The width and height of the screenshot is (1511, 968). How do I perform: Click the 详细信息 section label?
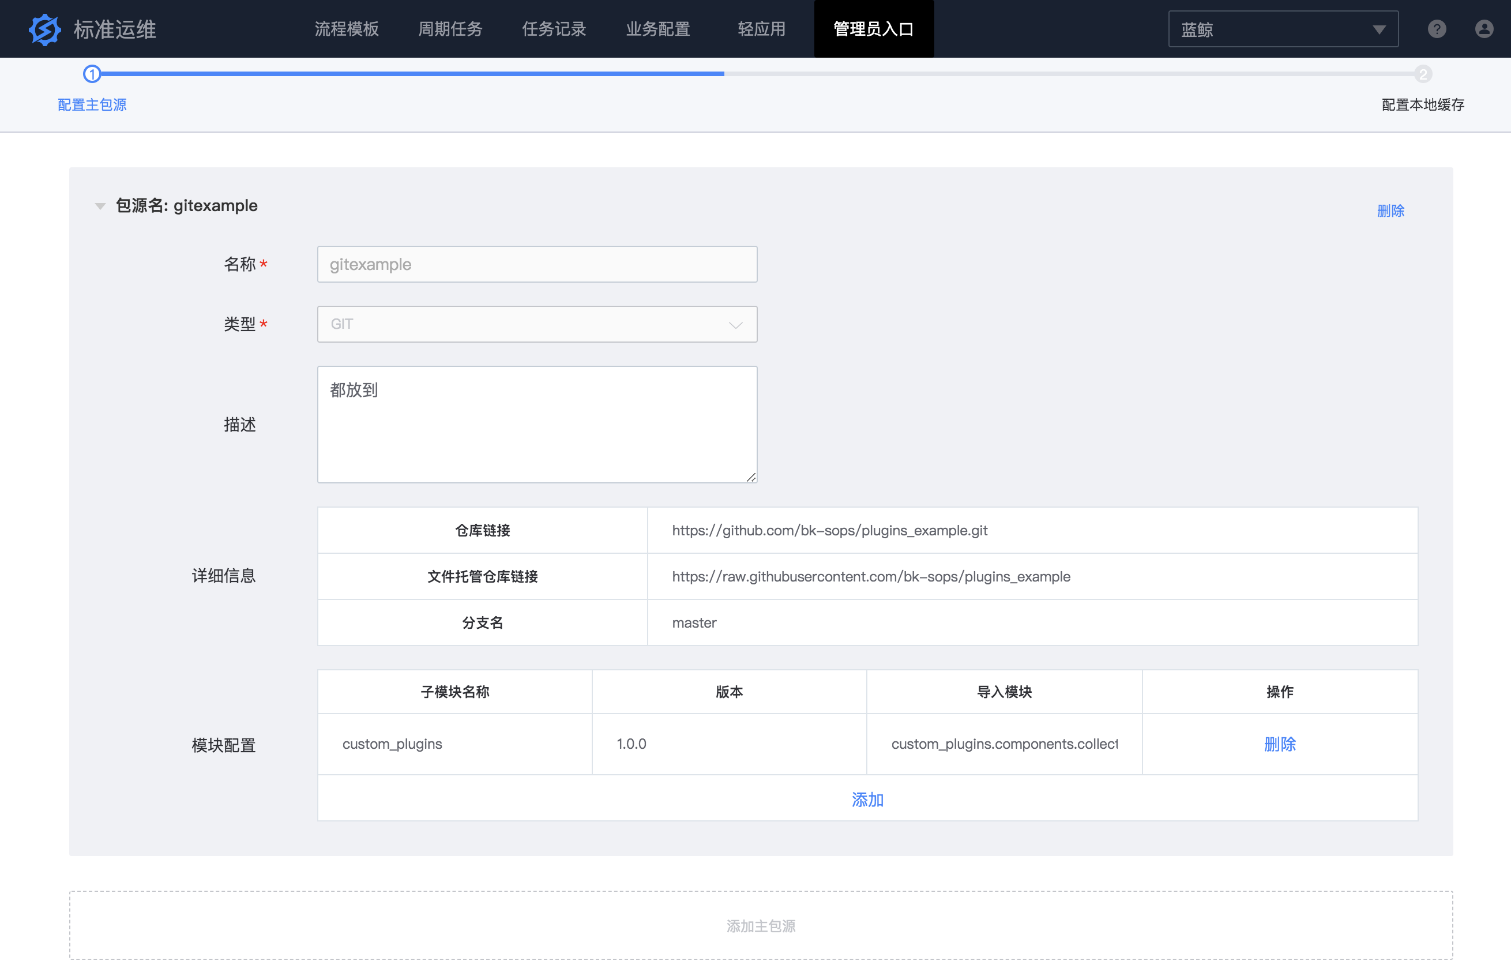224,576
